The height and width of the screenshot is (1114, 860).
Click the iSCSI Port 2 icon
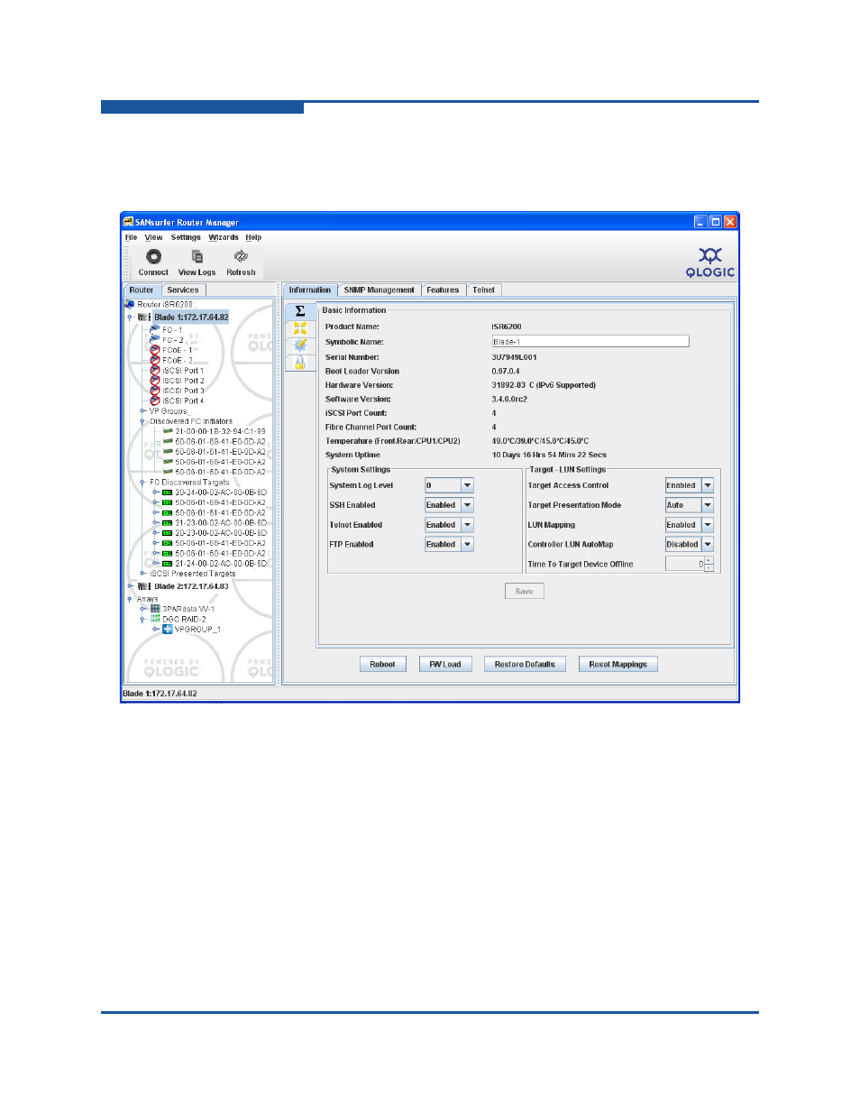(x=155, y=381)
